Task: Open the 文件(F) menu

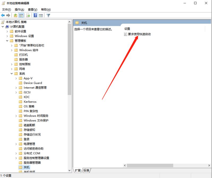Action: (x=6, y=10)
